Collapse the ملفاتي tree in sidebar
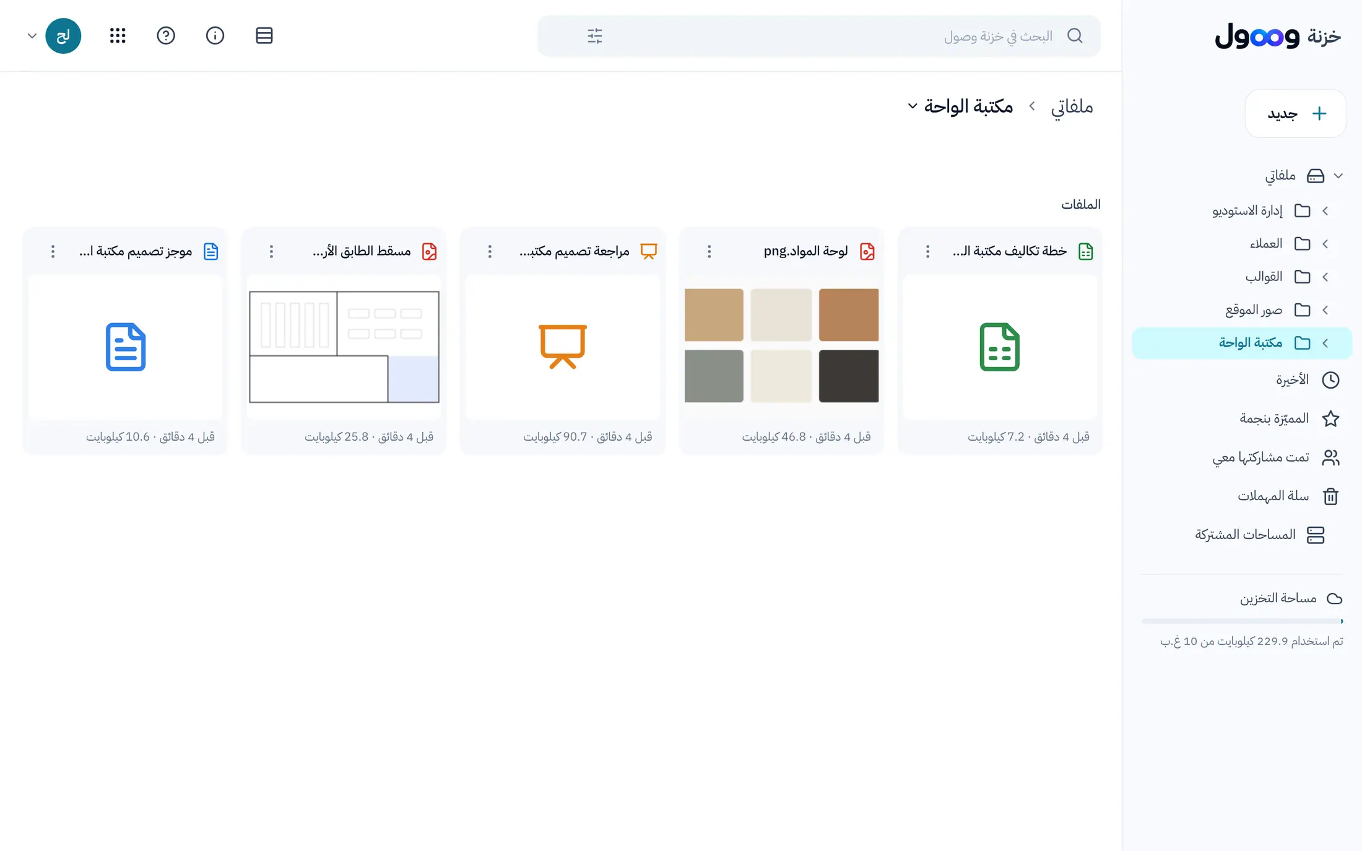The height and width of the screenshot is (851, 1362). point(1338,176)
